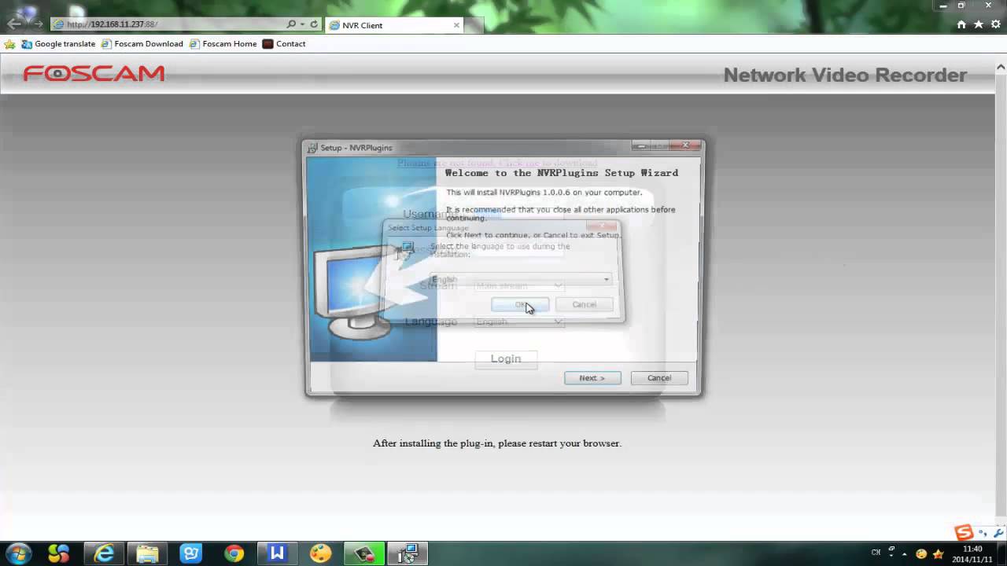Open Foscam Download bookmark

coord(142,44)
